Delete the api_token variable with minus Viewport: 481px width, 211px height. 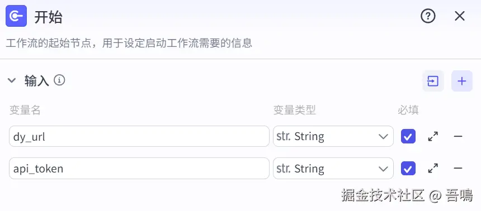(x=458, y=169)
